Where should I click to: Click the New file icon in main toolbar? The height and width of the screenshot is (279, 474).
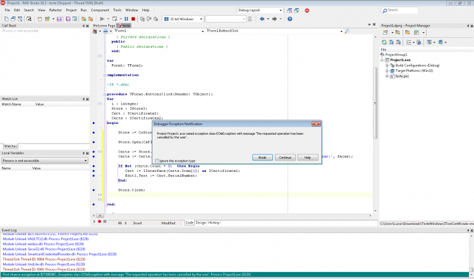coord(6,19)
